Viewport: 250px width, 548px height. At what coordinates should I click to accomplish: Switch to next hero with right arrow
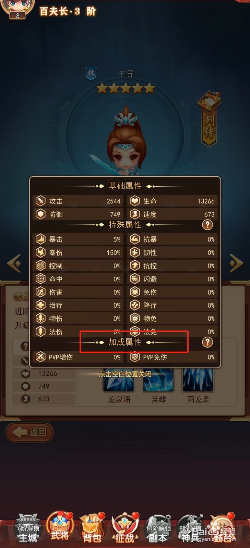click(x=236, y=263)
